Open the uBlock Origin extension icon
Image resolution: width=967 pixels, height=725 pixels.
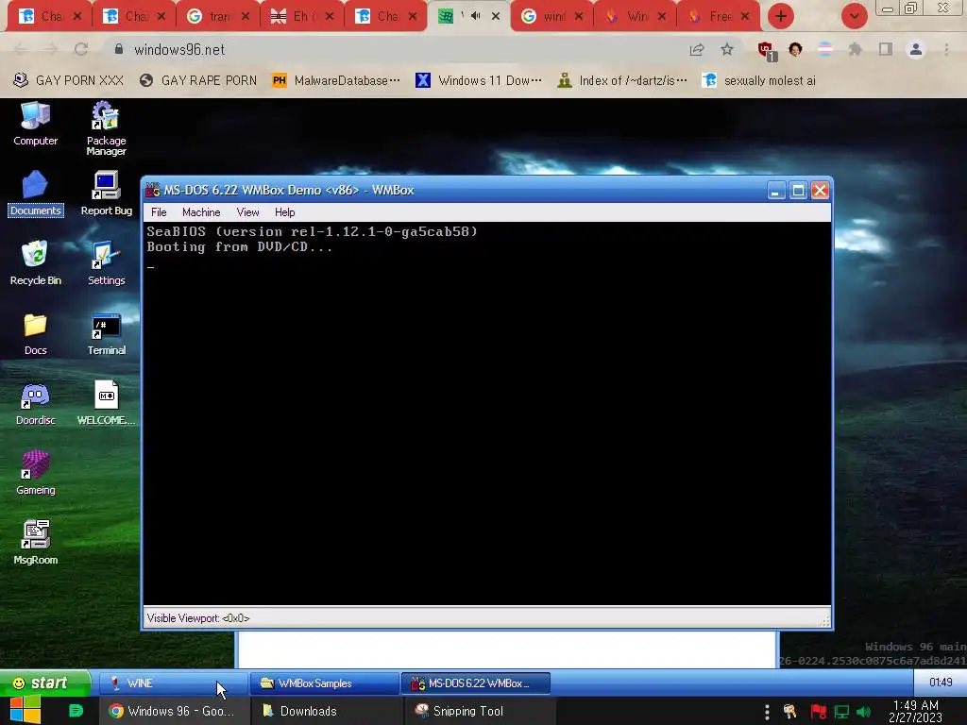click(x=767, y=51)
